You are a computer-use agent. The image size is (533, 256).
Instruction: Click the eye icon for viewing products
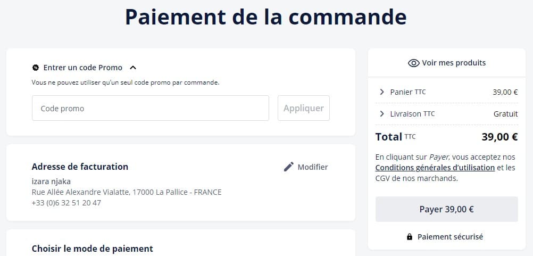click(x=413, y=63)
